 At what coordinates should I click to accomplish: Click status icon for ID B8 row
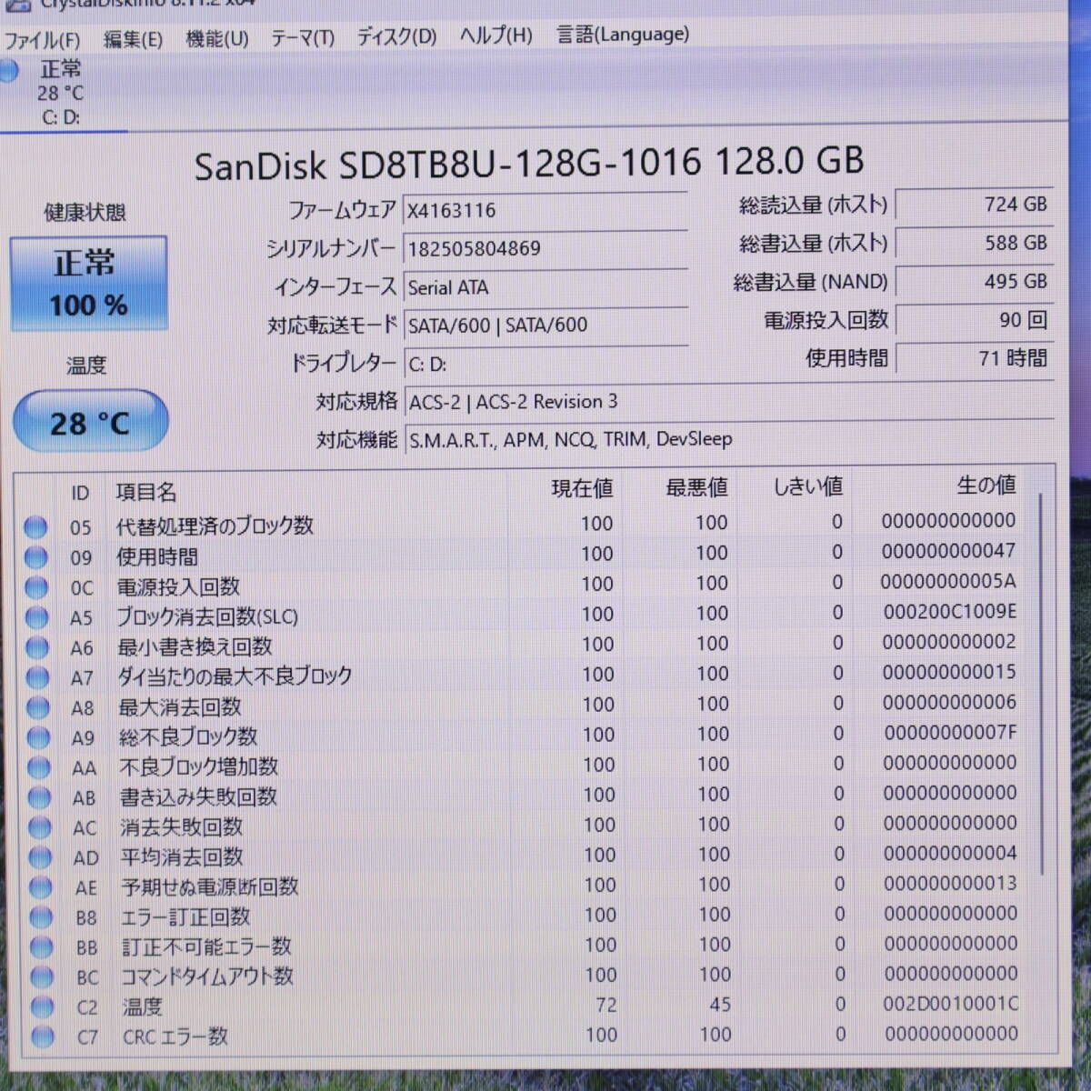click(41, 917)
